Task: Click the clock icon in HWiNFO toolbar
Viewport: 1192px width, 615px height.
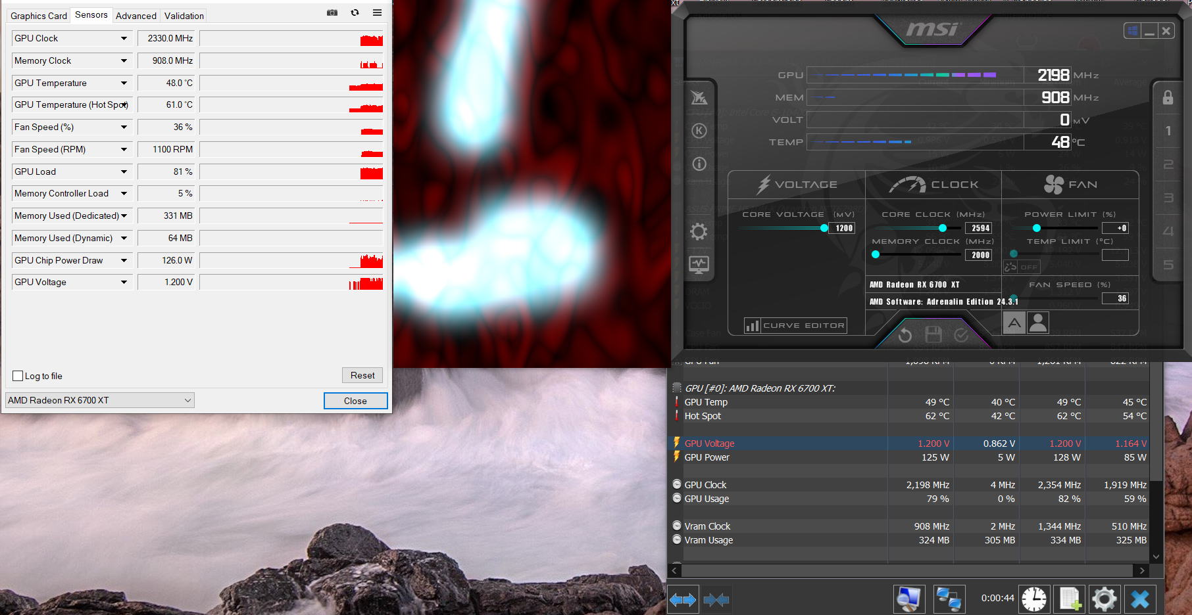Action: (1034, 599)
